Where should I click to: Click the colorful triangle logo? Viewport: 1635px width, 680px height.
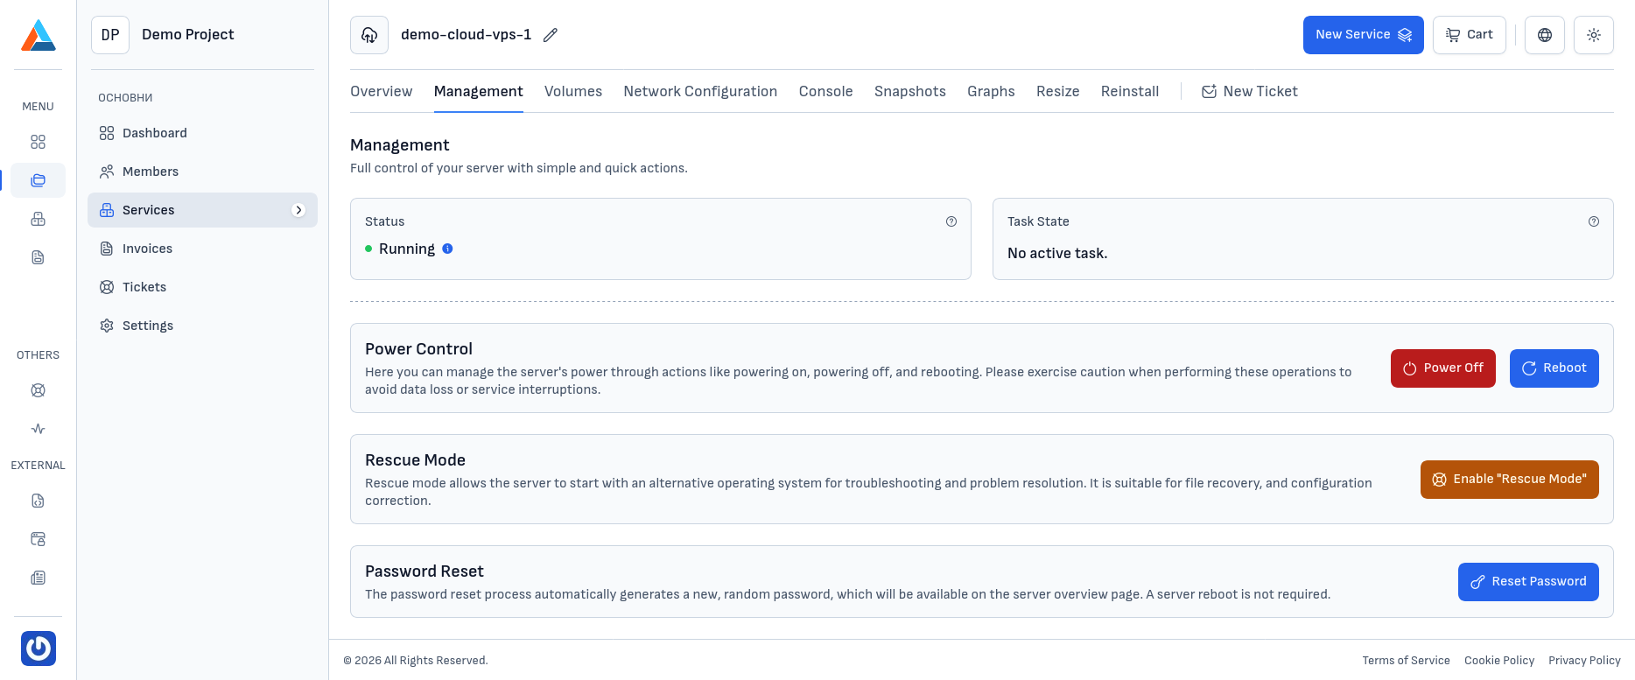pyautogui.click(x=39, y=35)
